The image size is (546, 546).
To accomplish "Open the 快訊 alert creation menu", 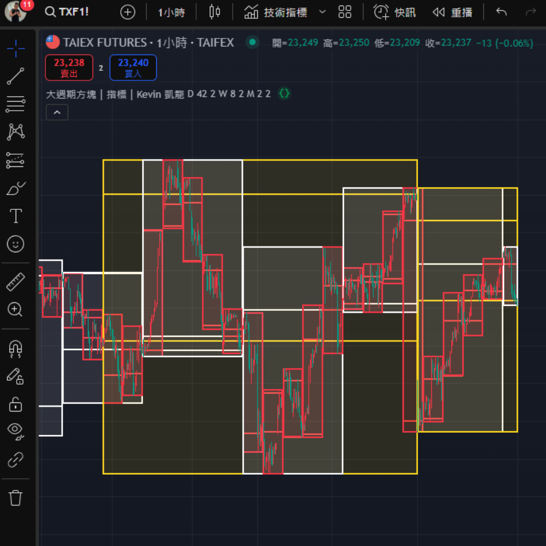I will (394, 12).
